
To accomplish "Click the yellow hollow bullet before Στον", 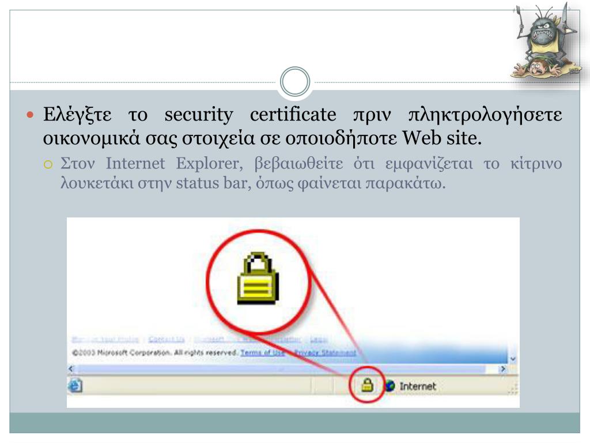I will coord(48,164).
